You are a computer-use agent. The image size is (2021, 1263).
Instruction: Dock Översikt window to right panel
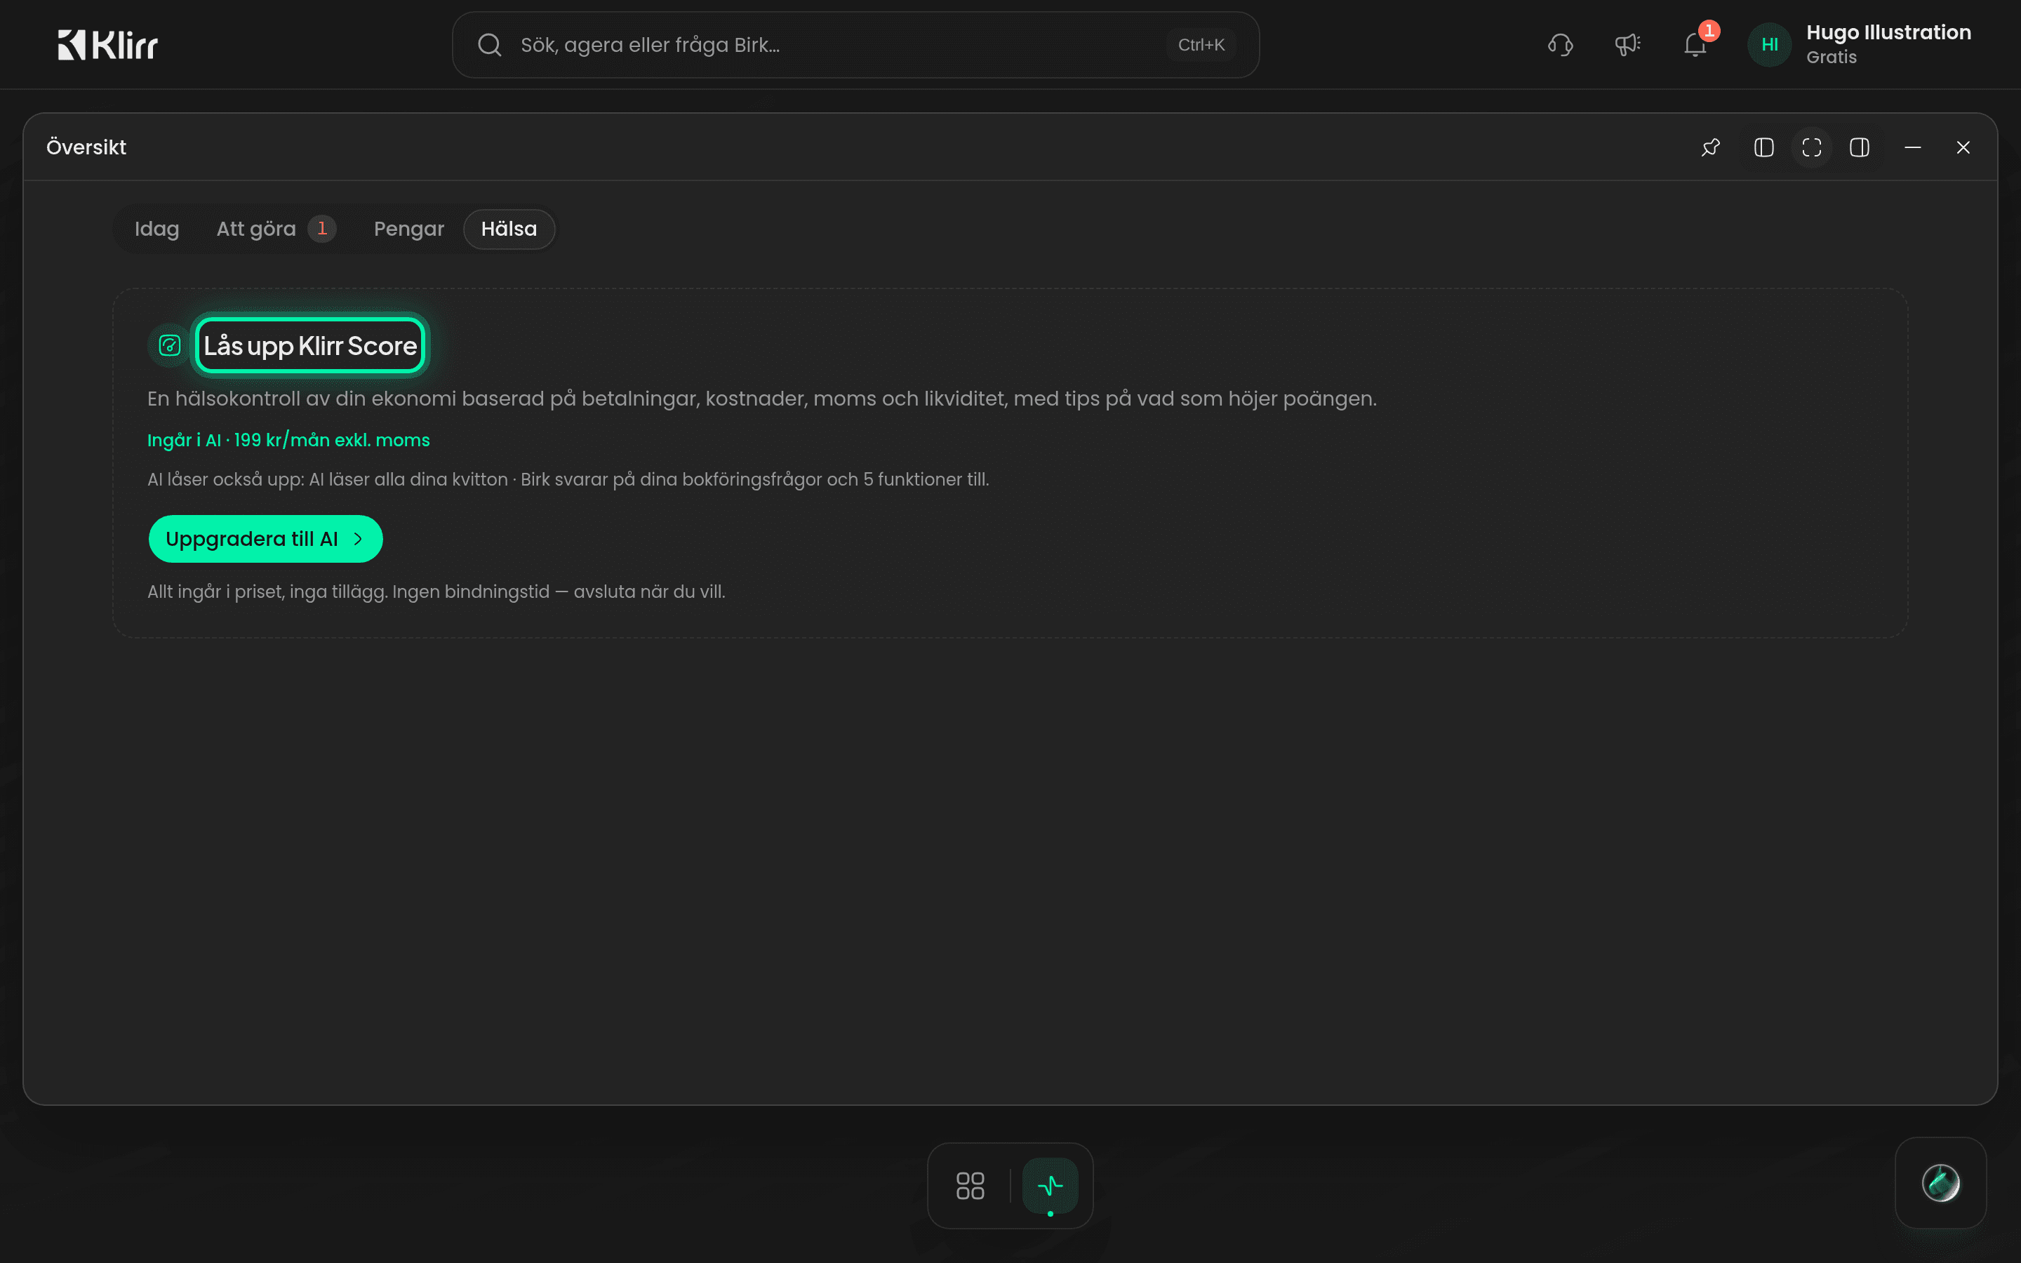tap(1860, 148)
